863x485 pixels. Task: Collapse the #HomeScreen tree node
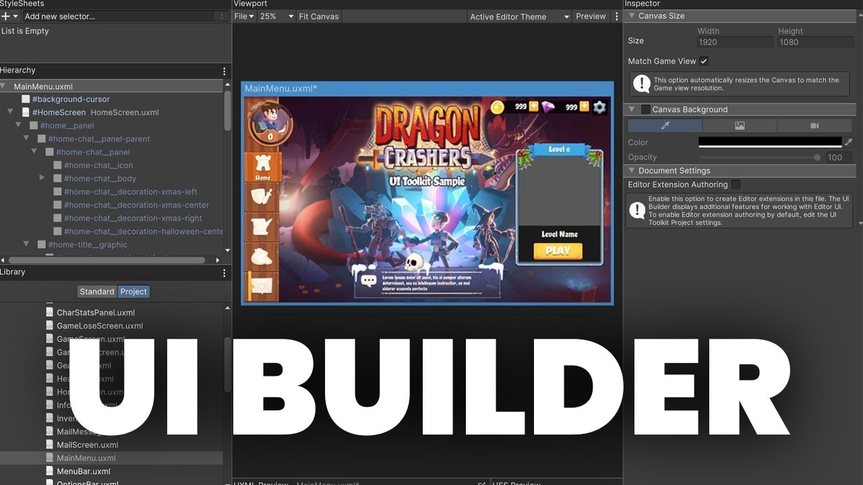coord(11,112)
